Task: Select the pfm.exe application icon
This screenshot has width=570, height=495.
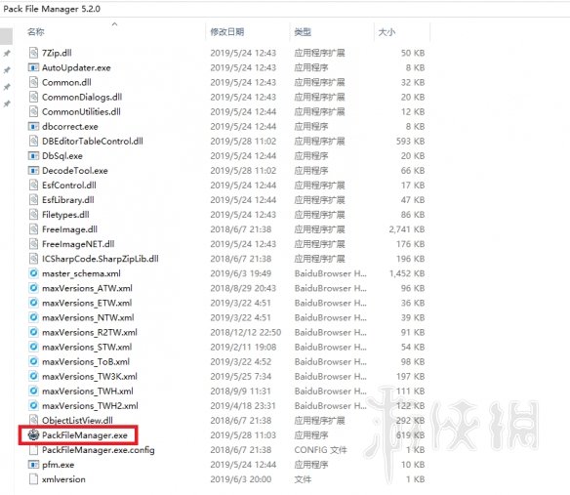Action: (x=33, y=465)
